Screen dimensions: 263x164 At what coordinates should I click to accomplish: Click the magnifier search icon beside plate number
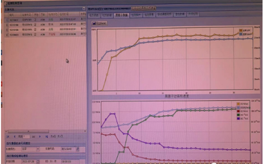tap(78, 149)
